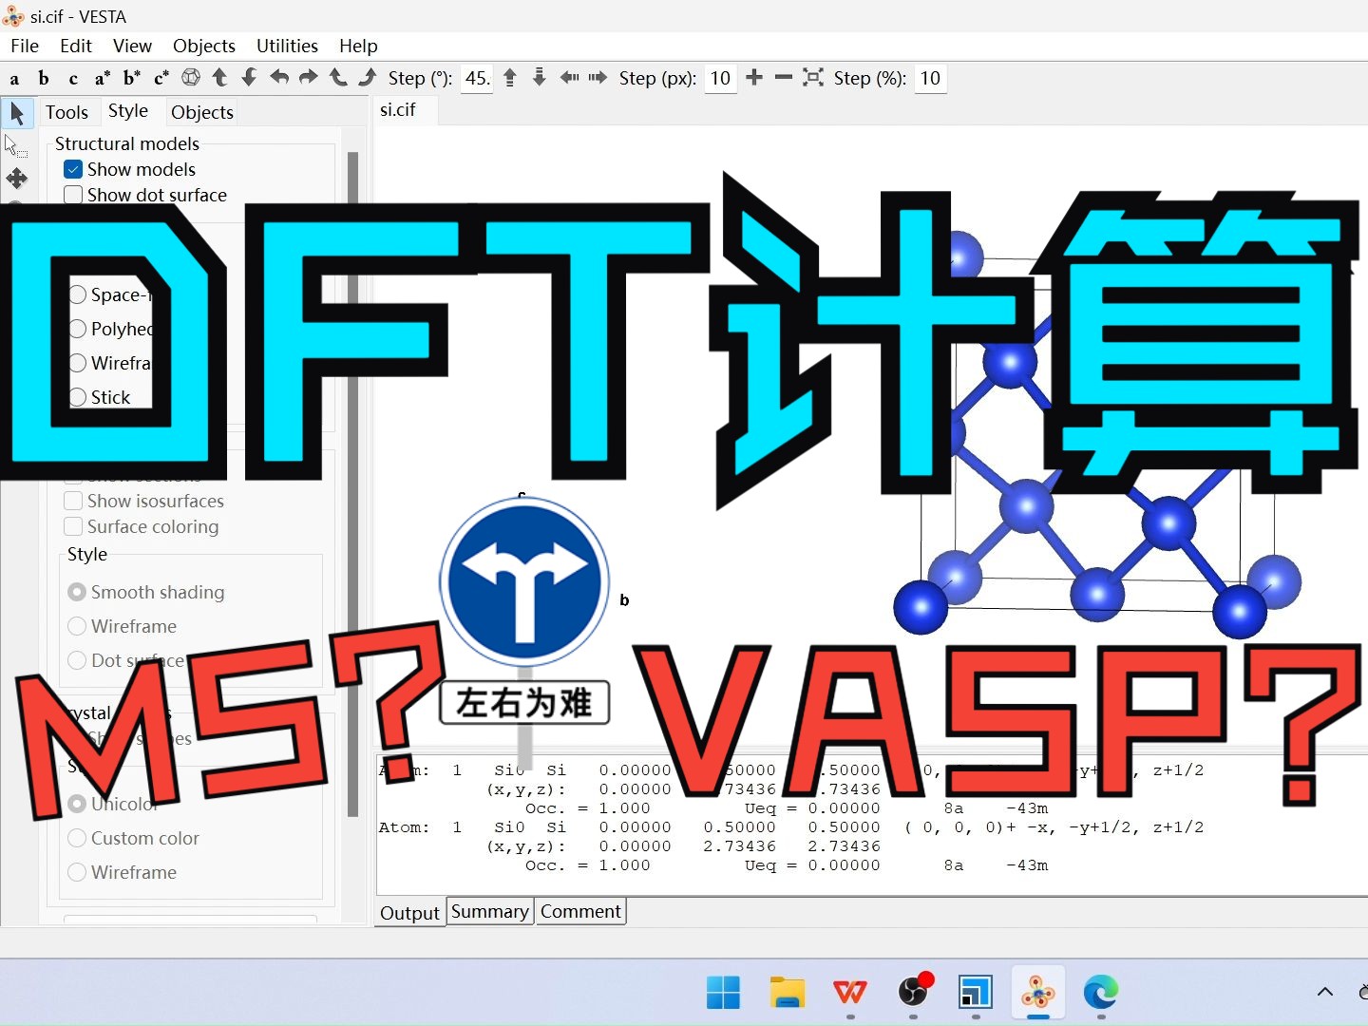Screen dimensions: 1368x1026
Task: Click the b* reciprocal axis projection icon
Action: 131,78
